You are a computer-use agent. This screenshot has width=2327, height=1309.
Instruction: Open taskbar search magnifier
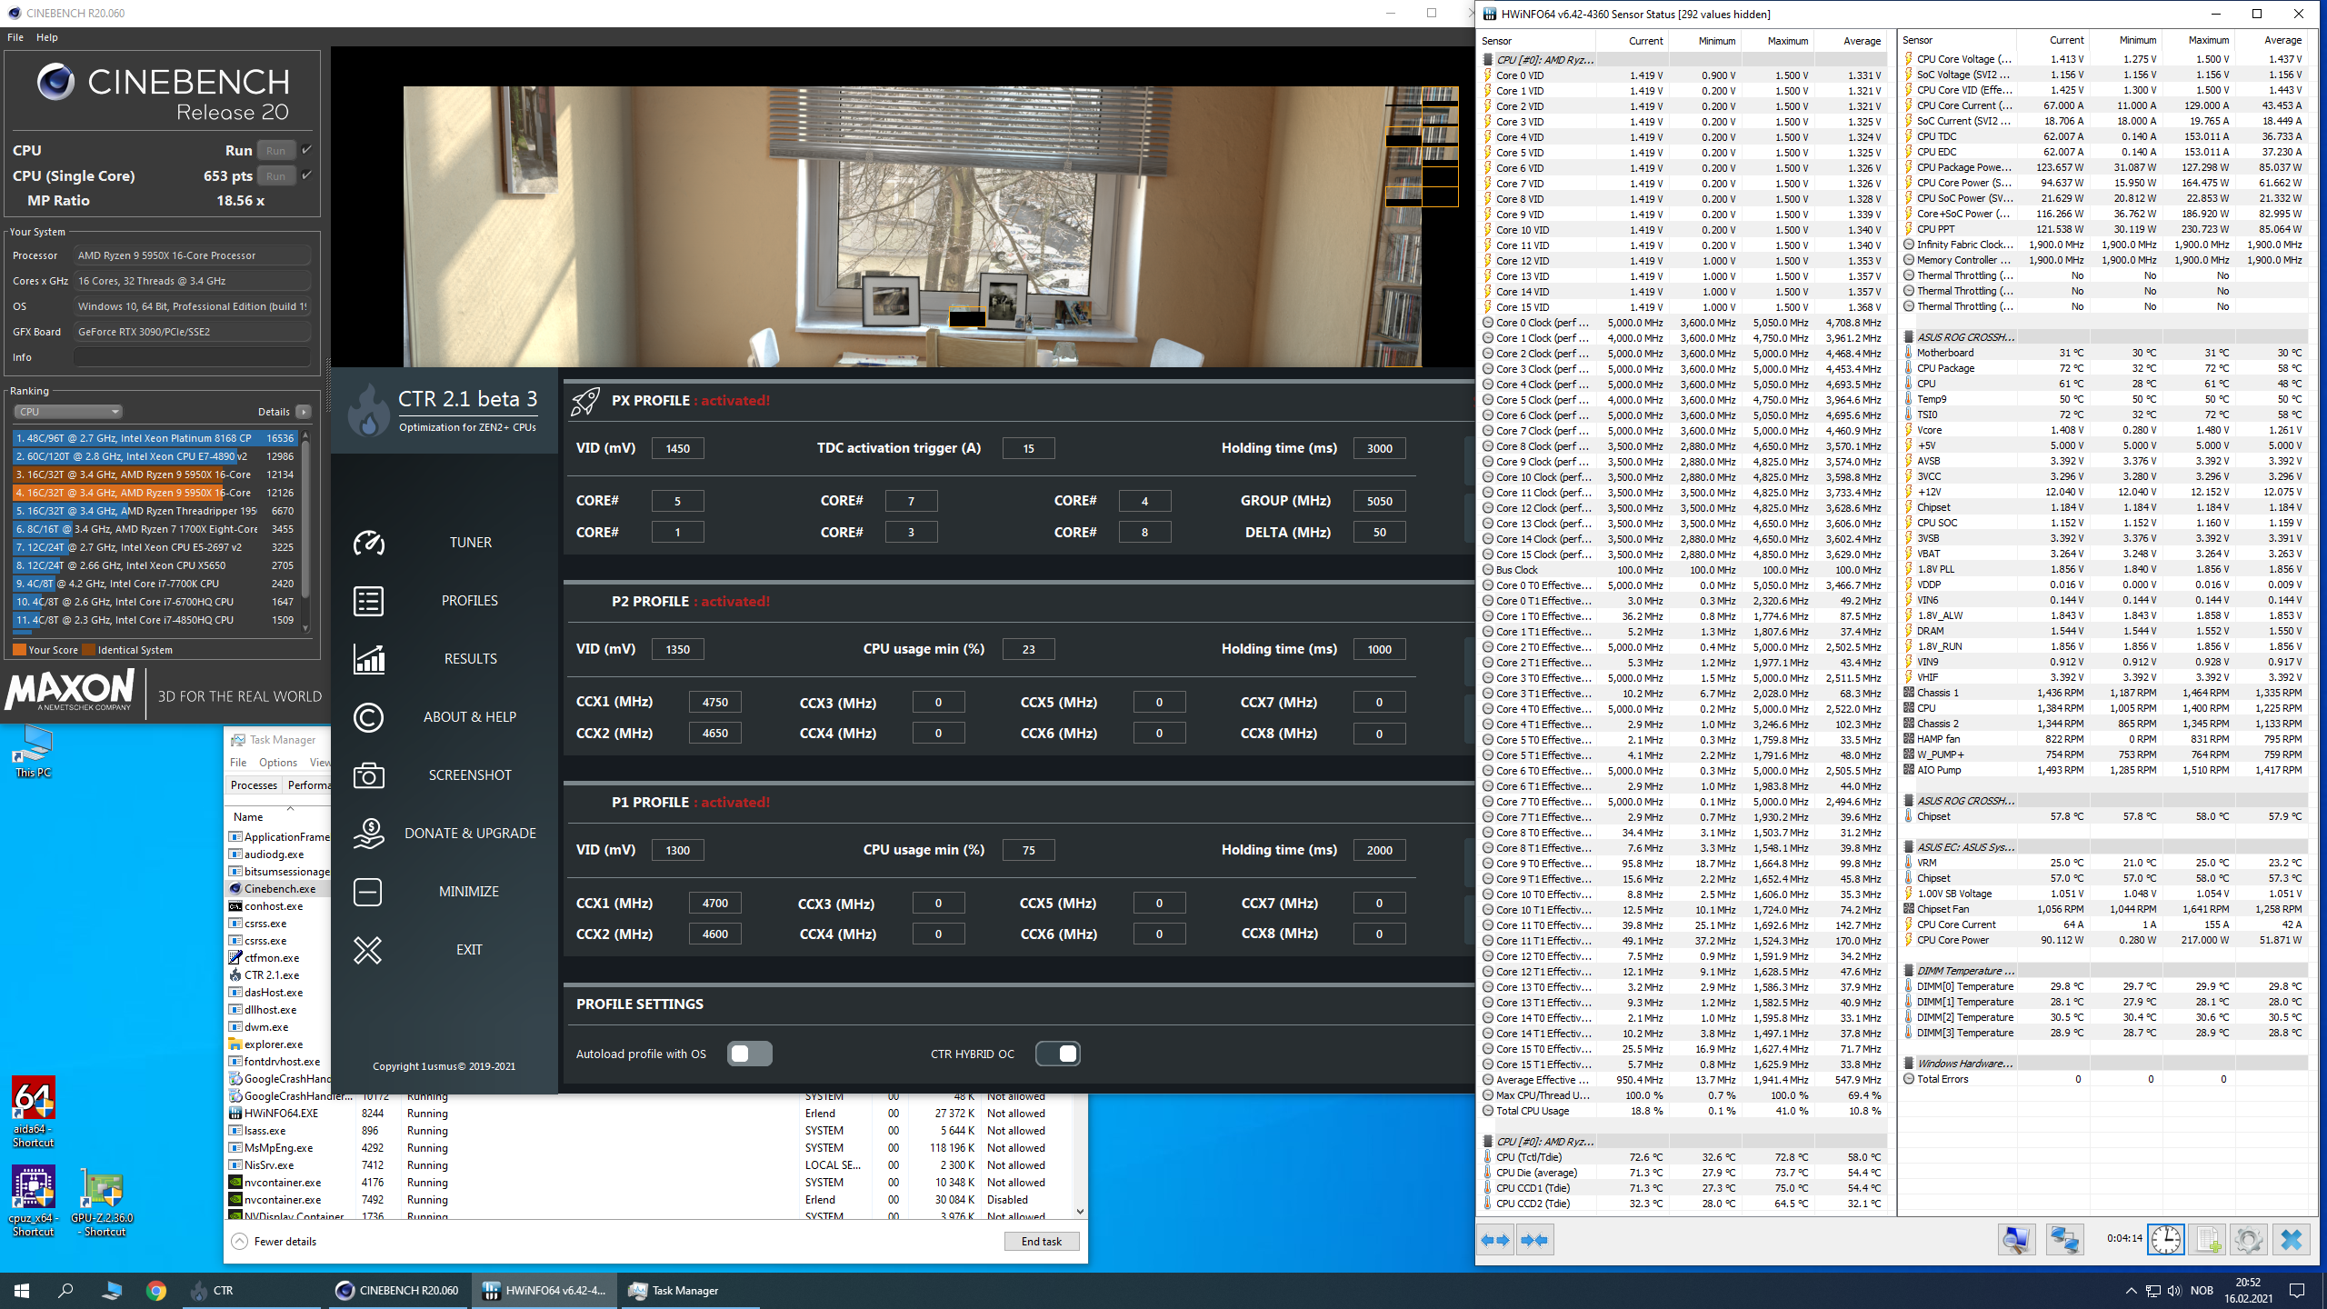tap(65, 1290)
